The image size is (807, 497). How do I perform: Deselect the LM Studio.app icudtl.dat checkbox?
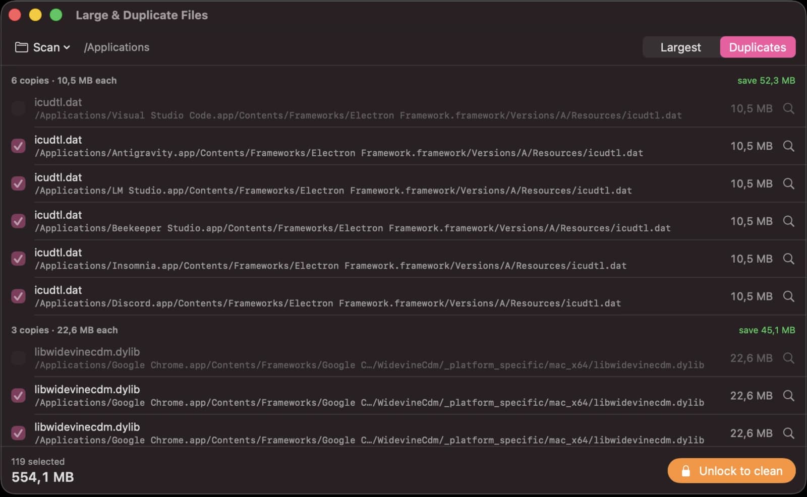click(x=19, y=183)
